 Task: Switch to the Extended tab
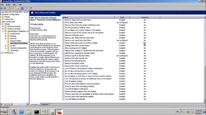point(35,104)
